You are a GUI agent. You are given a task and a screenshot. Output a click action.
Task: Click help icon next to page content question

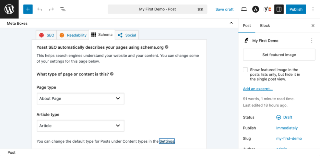(x=112, y=74)
